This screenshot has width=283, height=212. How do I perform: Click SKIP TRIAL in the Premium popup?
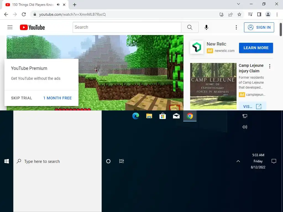click(22, 98)
